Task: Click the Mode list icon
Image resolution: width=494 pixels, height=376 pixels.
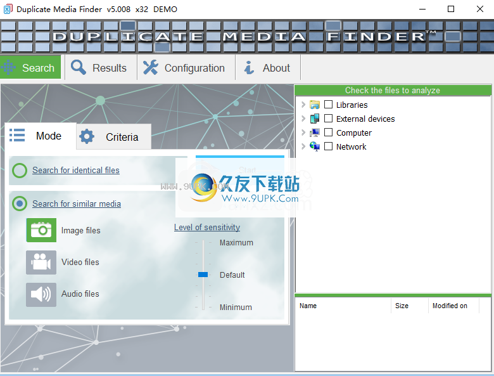Action: tap(17, 135)
